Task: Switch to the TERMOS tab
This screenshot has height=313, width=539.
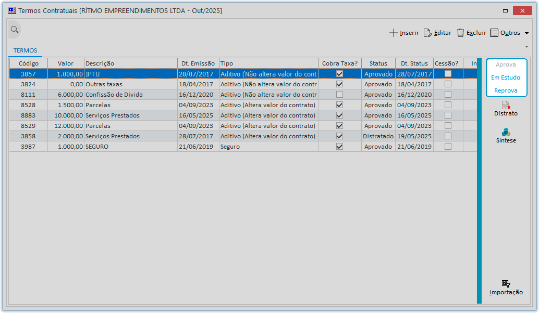Action: [x=25, y=50]
